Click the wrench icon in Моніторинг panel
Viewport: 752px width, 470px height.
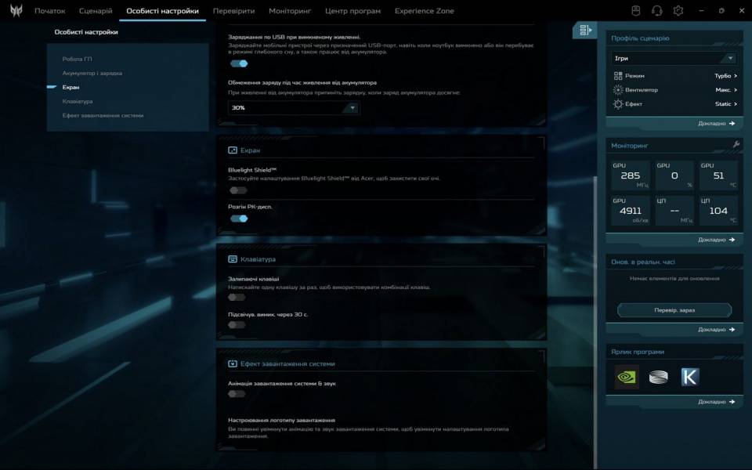[x=736, y=145]
